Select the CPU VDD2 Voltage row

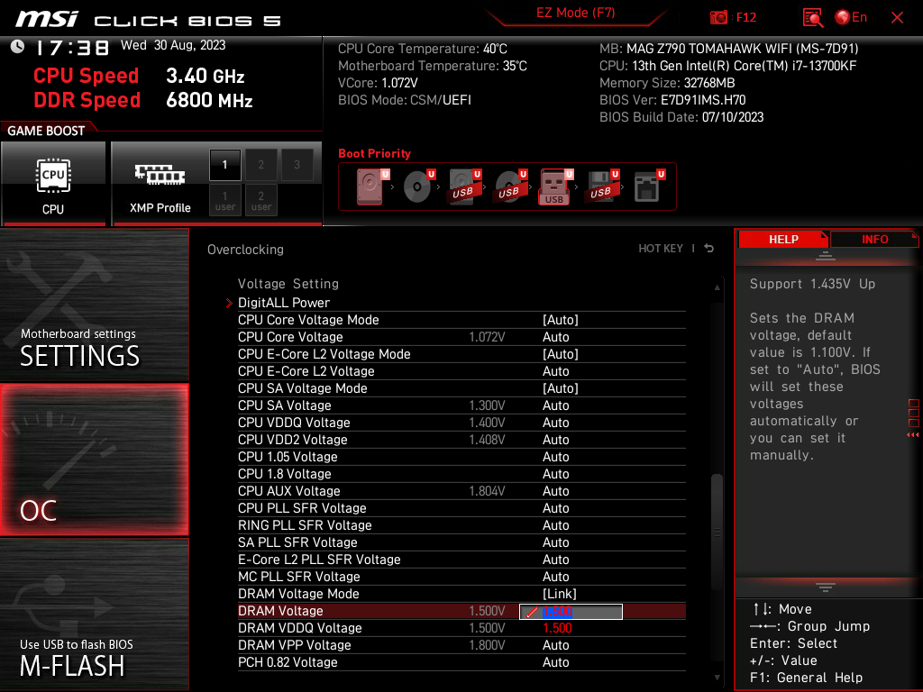461,439
